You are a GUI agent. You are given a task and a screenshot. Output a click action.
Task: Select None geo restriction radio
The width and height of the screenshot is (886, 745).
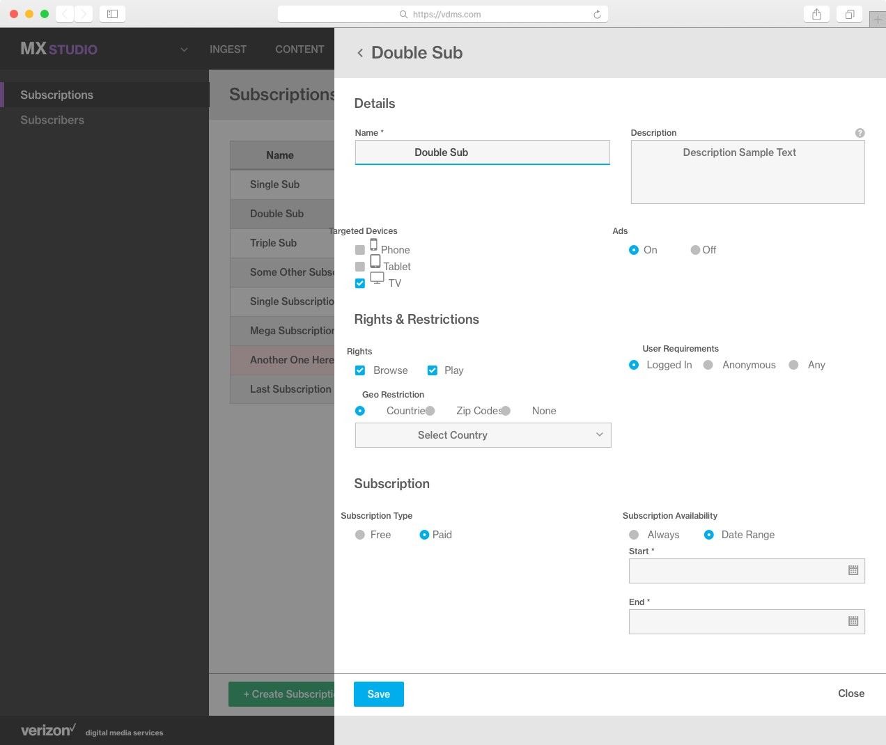[x=506, y=411]
